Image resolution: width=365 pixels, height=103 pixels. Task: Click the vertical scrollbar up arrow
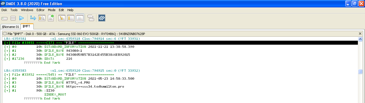click(360, 39)
